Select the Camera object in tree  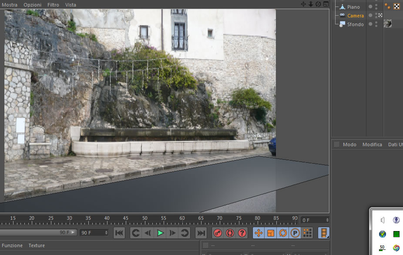click(356, 16)
